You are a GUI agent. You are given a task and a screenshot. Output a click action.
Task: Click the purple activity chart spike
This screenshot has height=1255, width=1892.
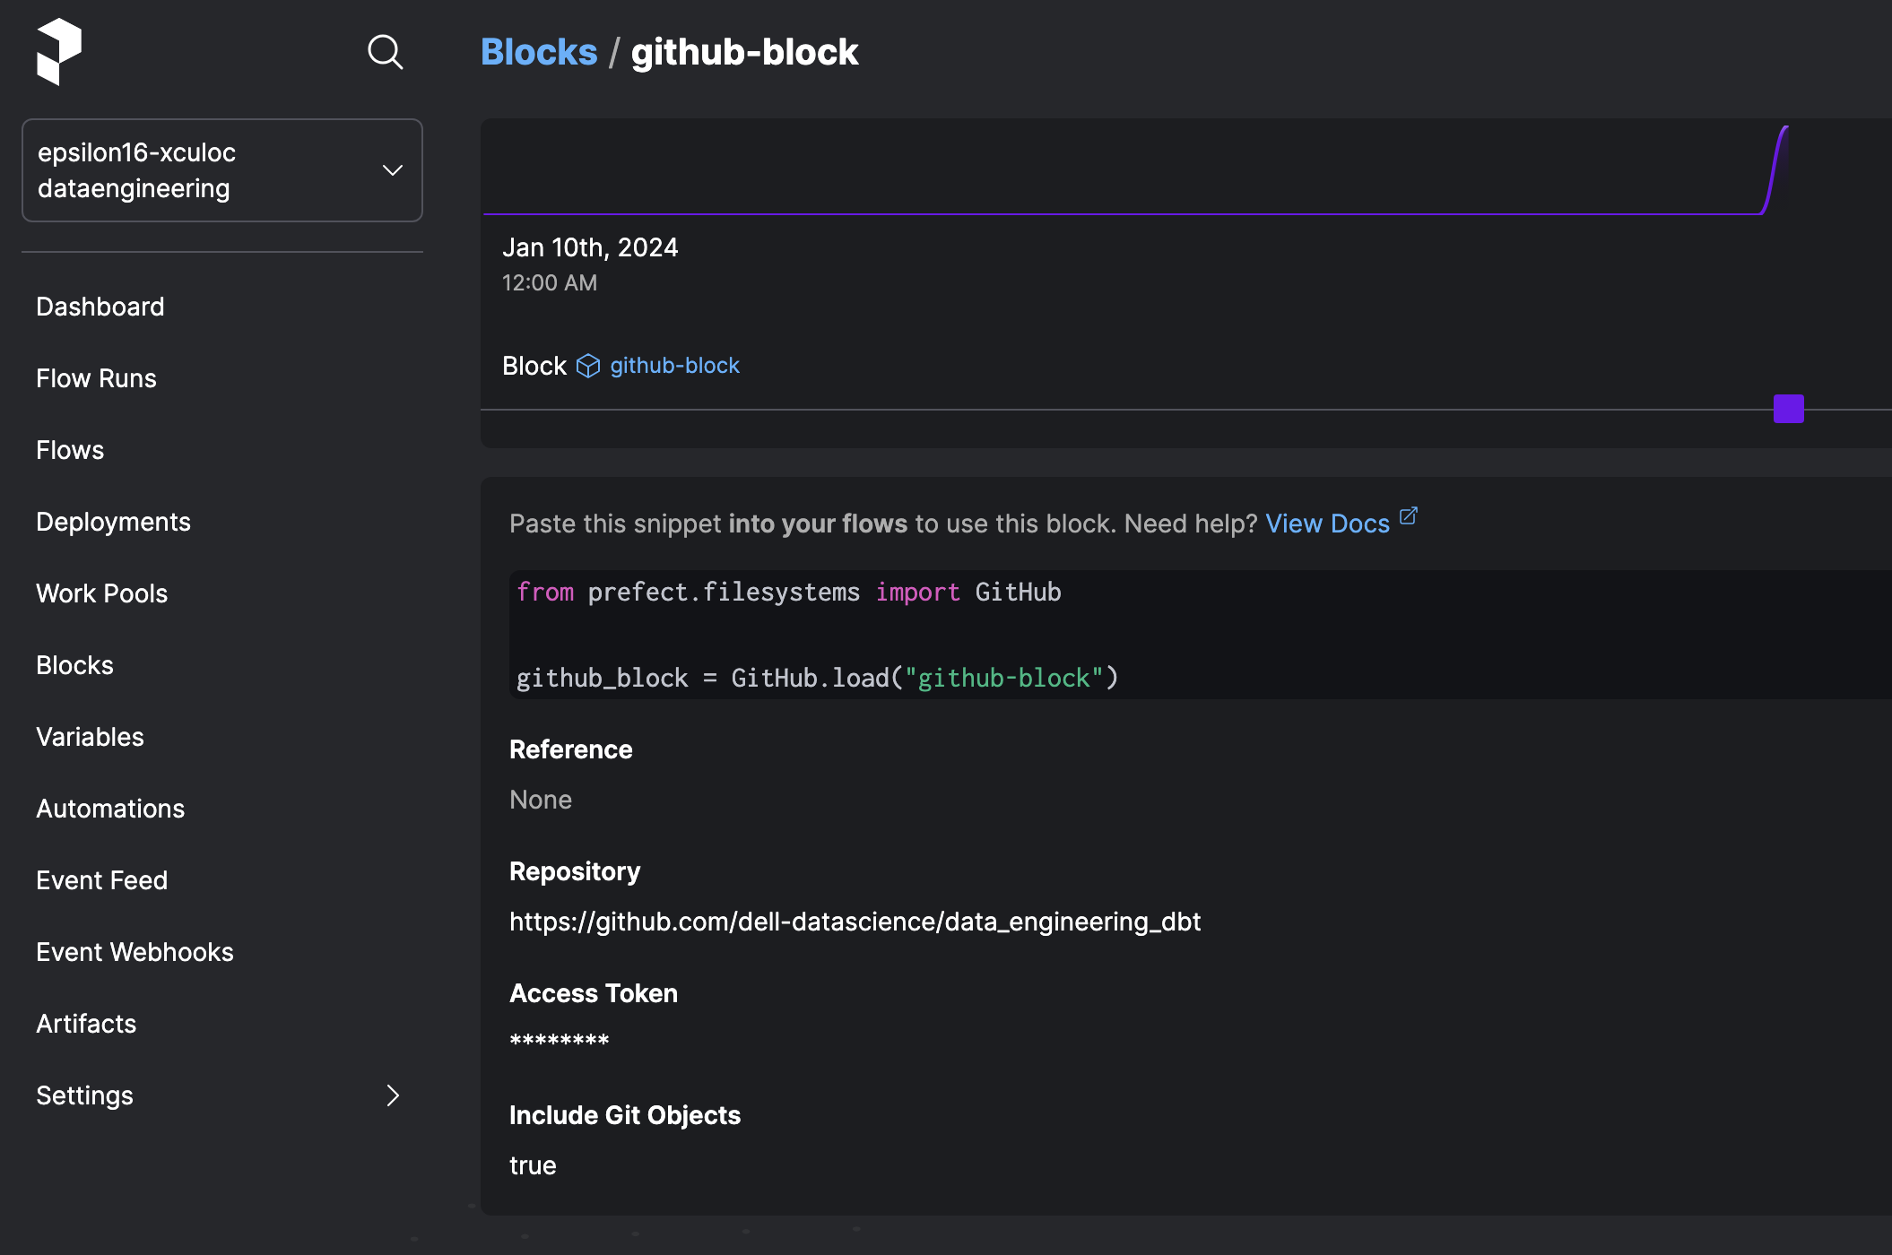coord(1777,169)
